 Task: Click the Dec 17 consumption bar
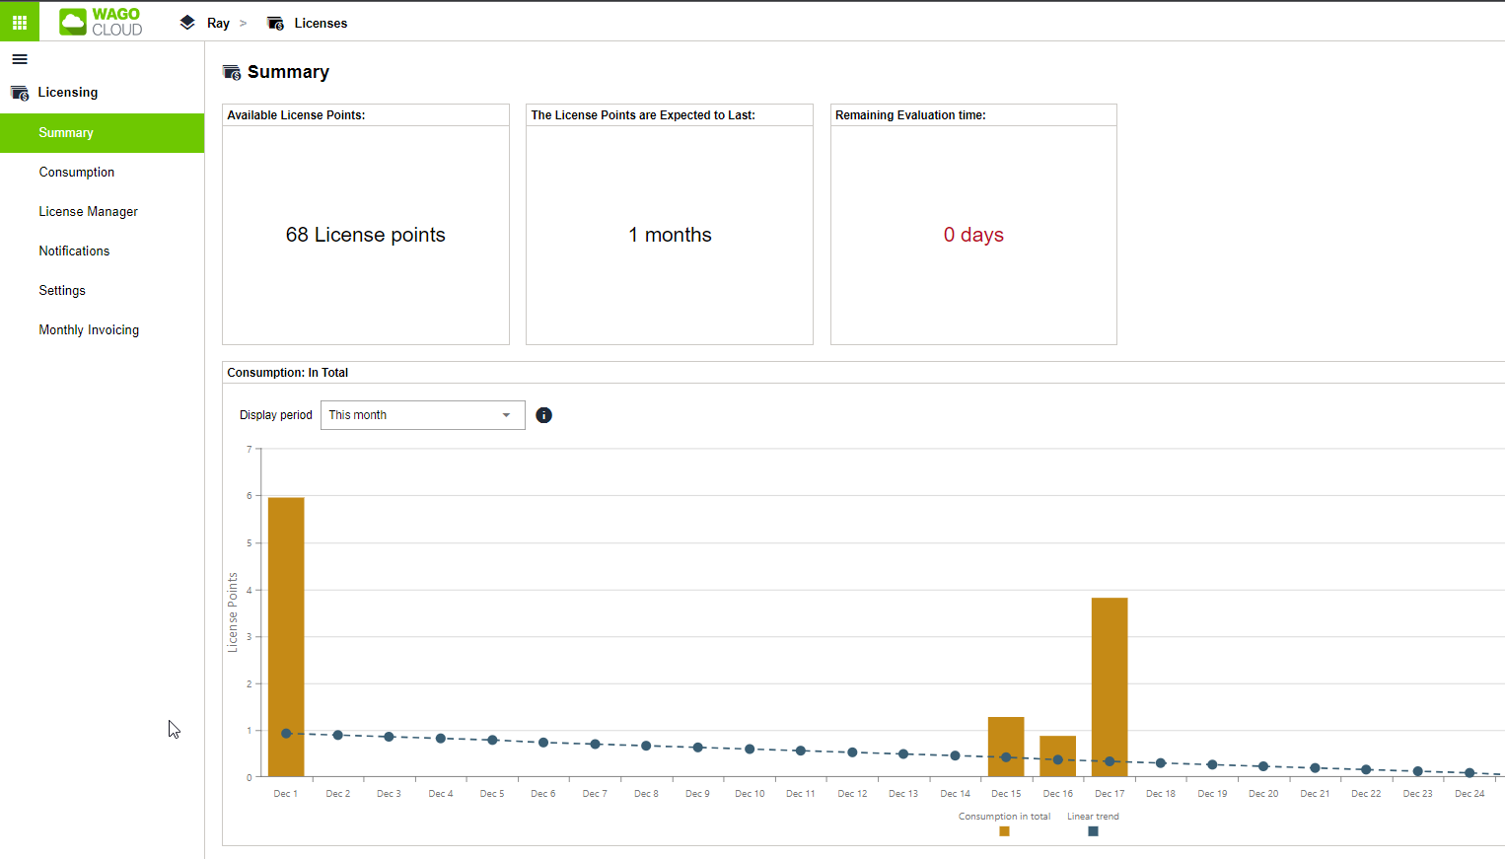1110,687
